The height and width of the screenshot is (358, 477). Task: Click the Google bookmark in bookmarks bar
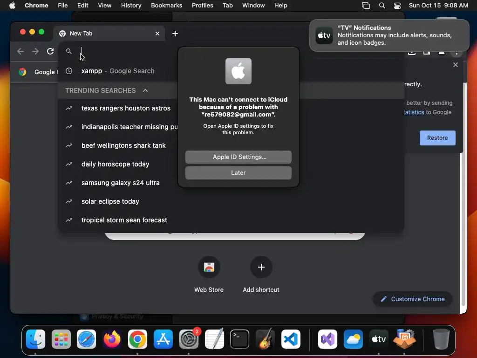pyautogui.click(x=38, y=72)
